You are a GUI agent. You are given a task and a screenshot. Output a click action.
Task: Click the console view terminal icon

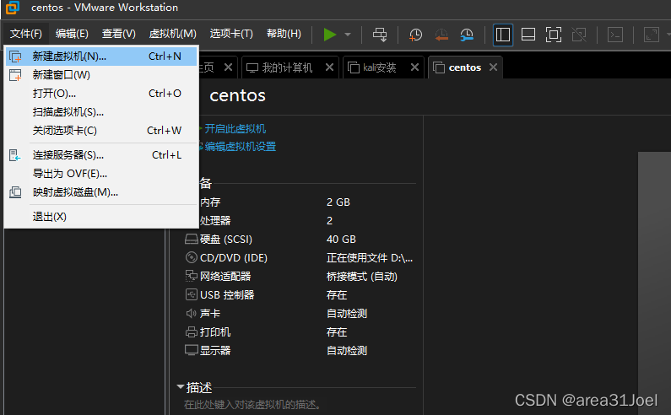tap(617, 35)
